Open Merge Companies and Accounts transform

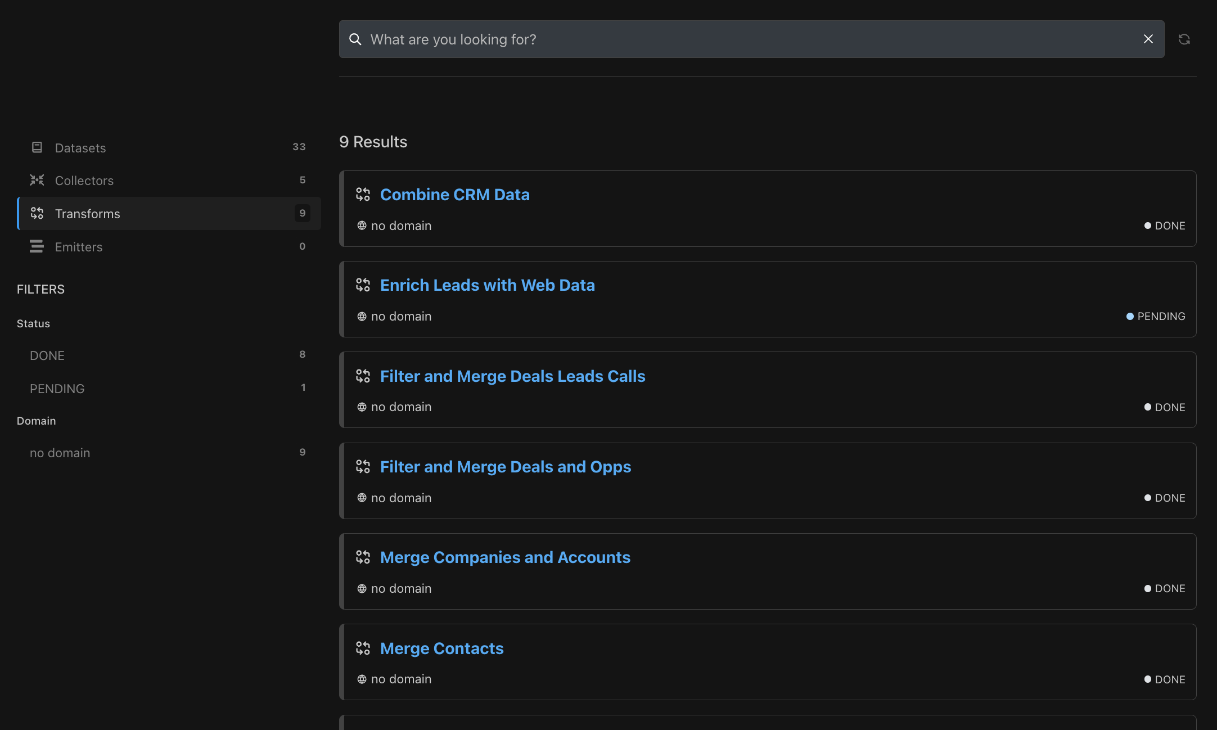pos(505,557)
